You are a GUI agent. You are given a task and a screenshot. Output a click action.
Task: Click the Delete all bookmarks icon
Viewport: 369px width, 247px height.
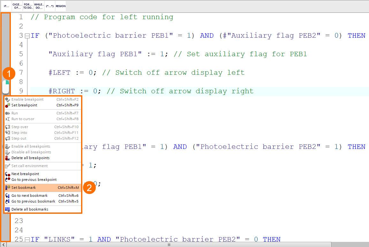pyautogui.click(x=7, y=209)
